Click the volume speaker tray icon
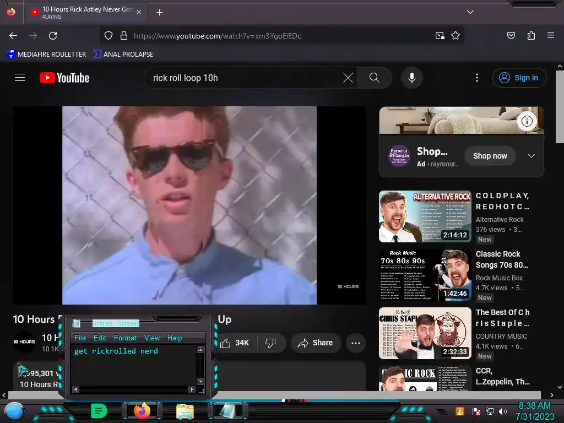The width and height of the screenshot is (564, 423). pyautogui.click(x=502, y=411)
